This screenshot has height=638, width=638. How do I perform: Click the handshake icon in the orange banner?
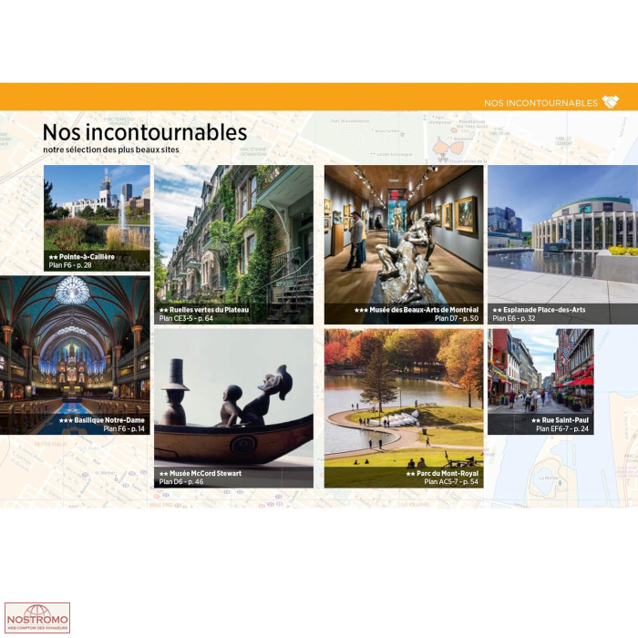pyautogui.click(x=611, y=102)
